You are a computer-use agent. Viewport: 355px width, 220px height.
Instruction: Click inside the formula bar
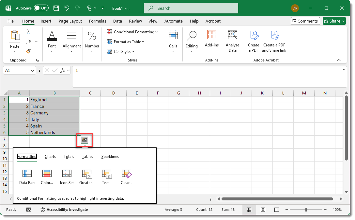(x=163, y=70)
